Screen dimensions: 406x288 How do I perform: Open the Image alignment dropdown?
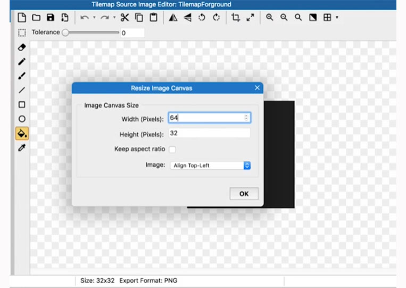point(210,166)
